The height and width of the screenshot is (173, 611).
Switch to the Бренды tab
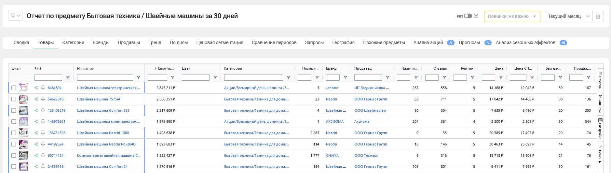[x=101, y=42]
